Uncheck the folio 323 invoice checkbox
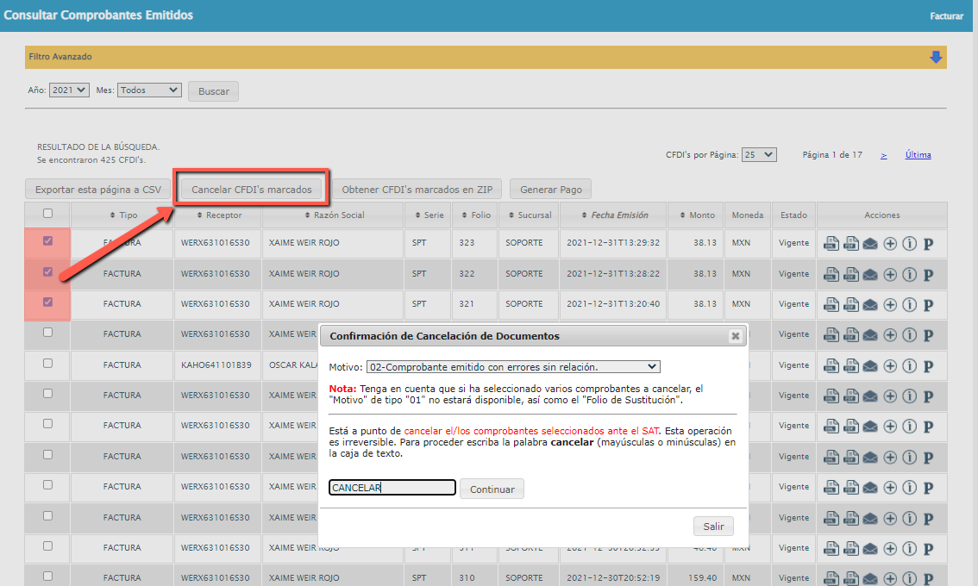This screenshot has height=586, width=978. (47, 241)
